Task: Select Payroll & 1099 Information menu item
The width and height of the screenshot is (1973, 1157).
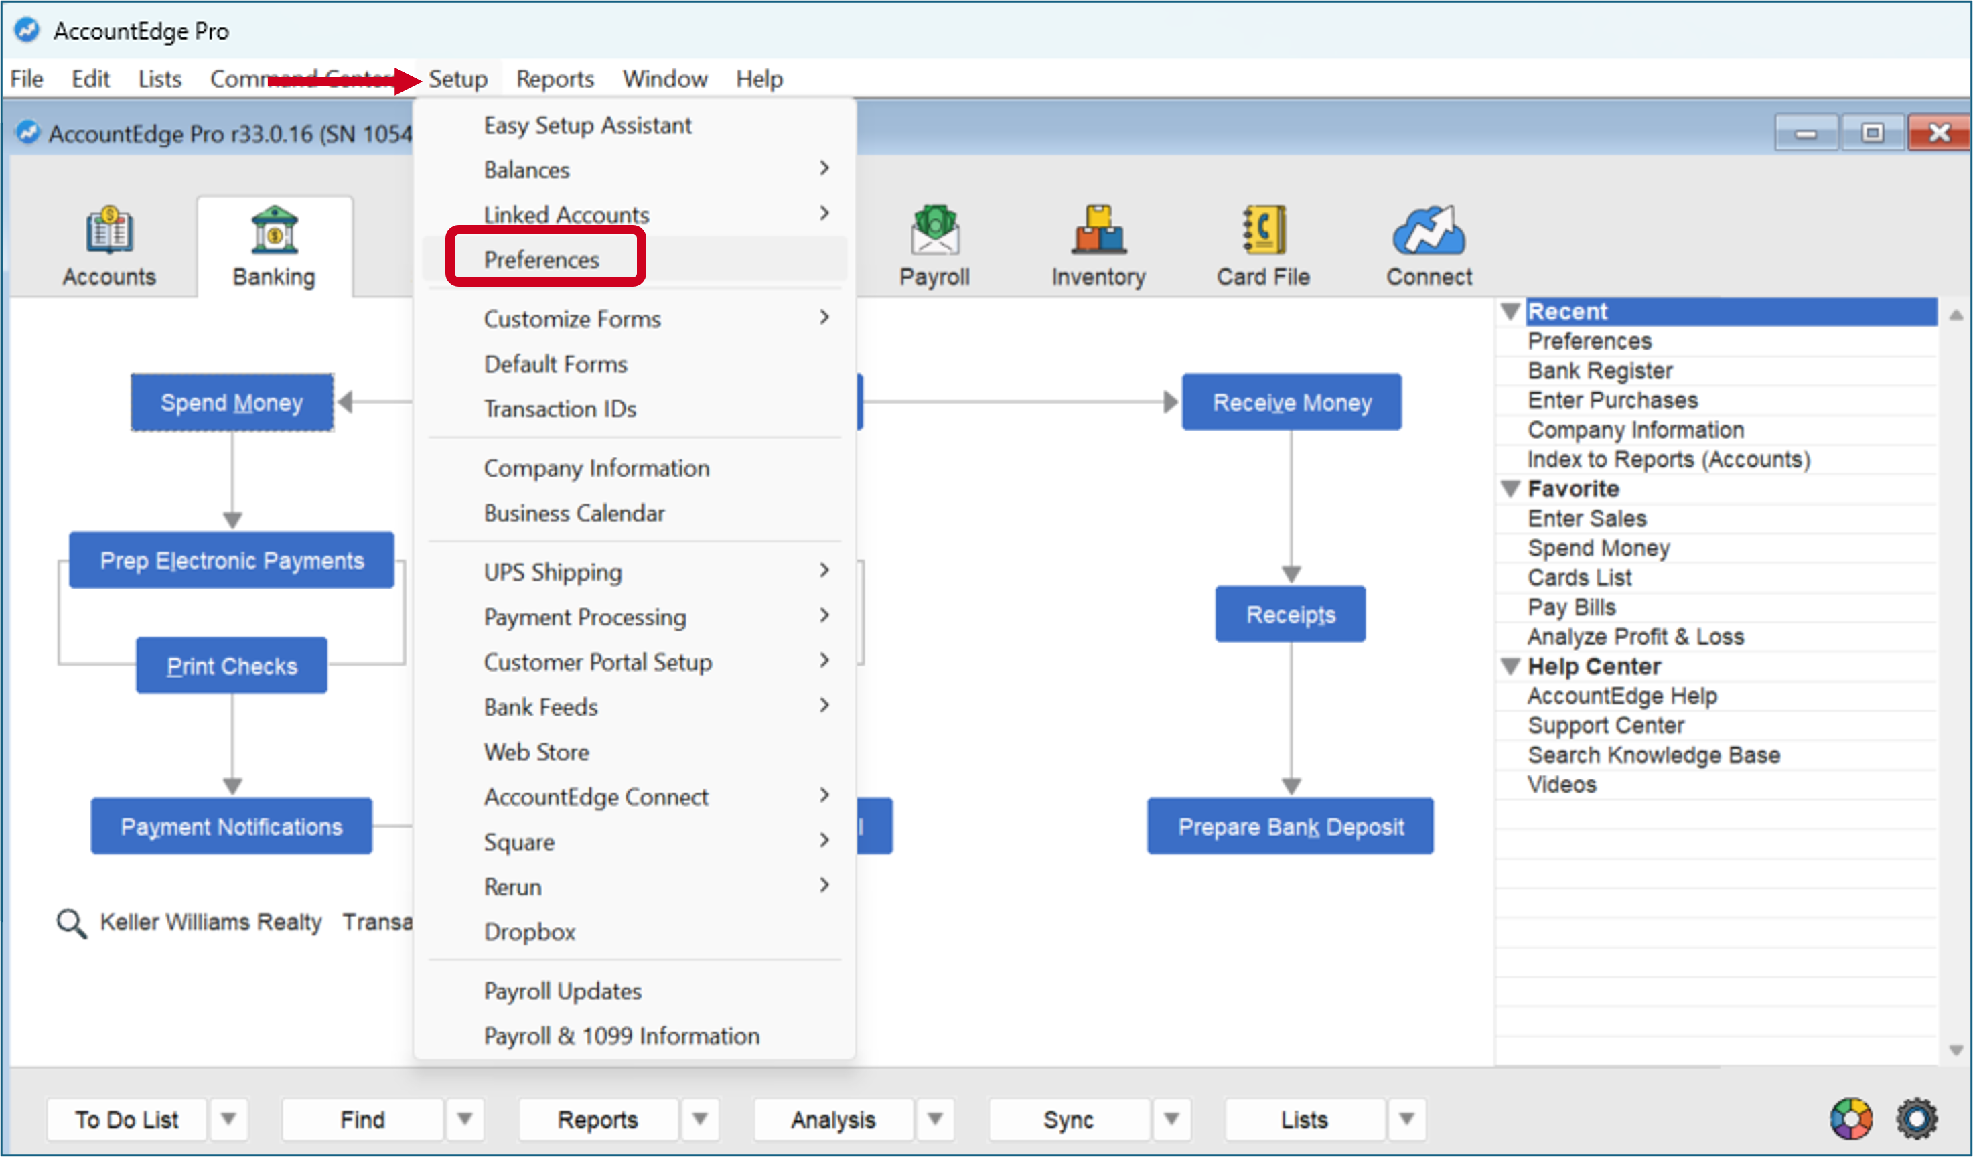Action: click(x=634, y=1036)
